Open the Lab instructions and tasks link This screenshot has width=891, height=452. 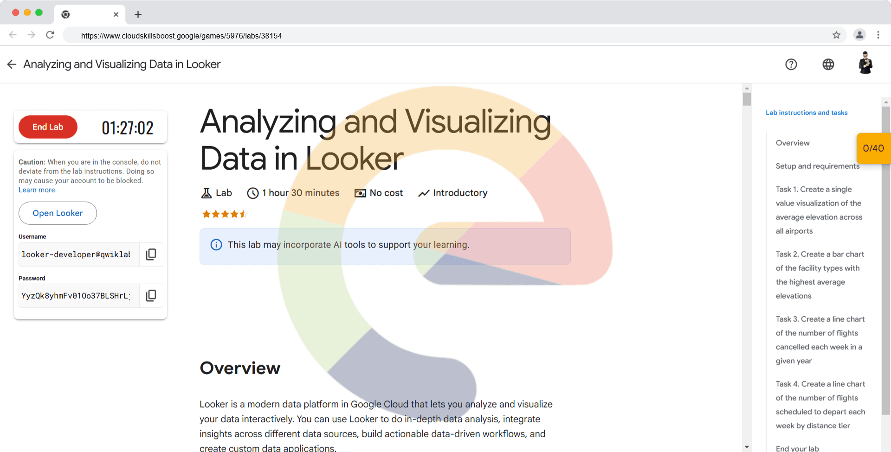tap(807, 113)
